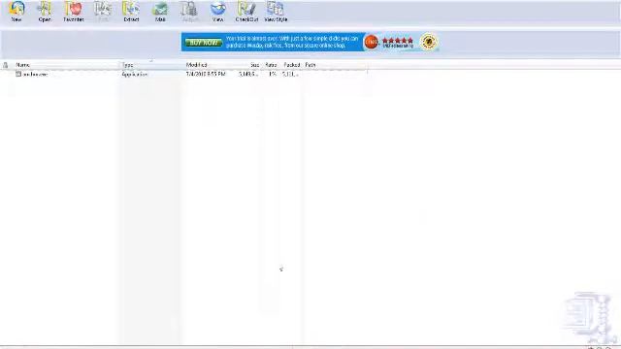Click the View toolbar icon

(x=217, y=11)
